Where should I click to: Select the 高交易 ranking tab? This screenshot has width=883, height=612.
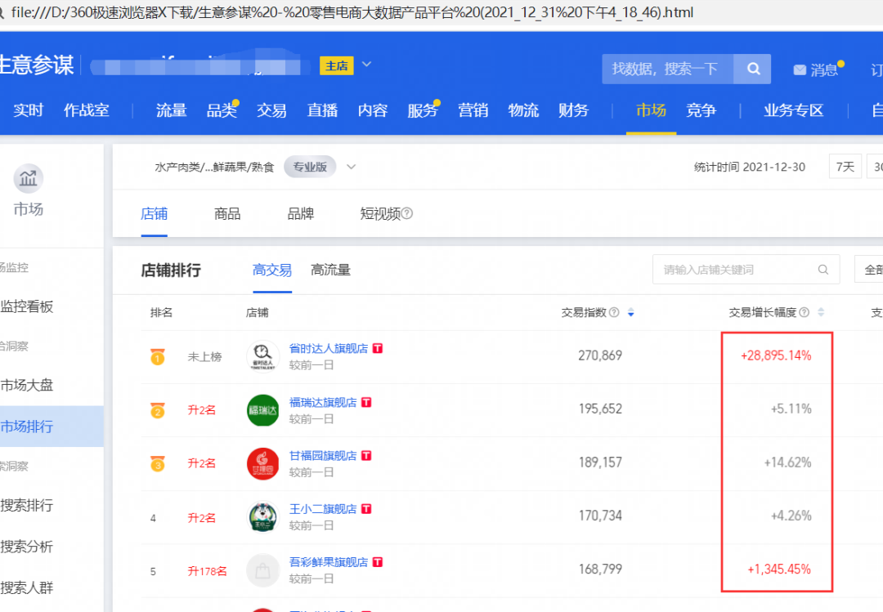[272, 270]
